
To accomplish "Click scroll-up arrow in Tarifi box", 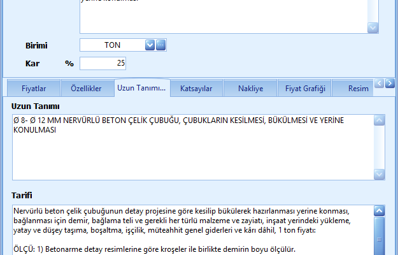I will (x=380, y=210).
